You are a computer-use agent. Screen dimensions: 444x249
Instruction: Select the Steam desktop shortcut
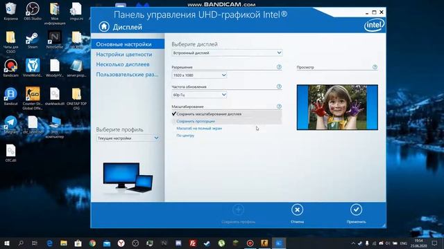(x=33, y=40)
